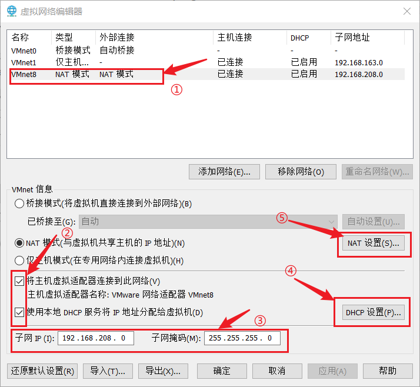420x387 pixels.
Task: Click the 子网 IP input field
Action: (96, 338)
